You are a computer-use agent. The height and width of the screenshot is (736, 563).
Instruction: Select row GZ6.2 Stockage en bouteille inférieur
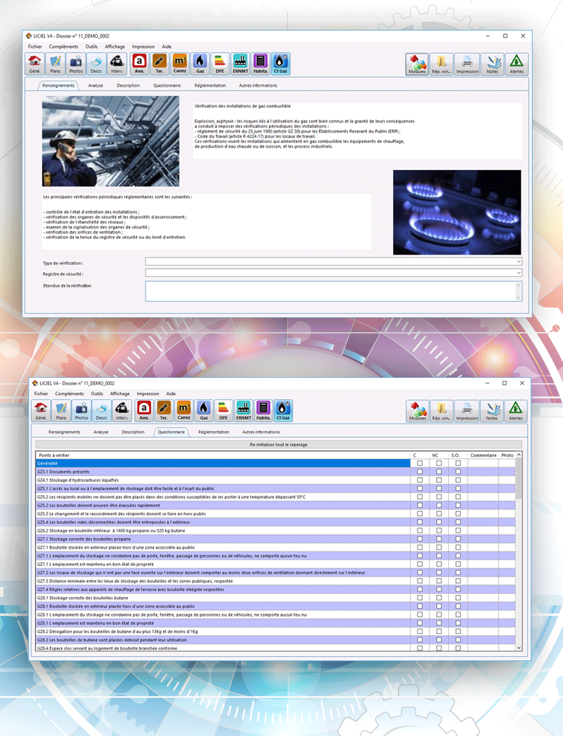point(223,530)
